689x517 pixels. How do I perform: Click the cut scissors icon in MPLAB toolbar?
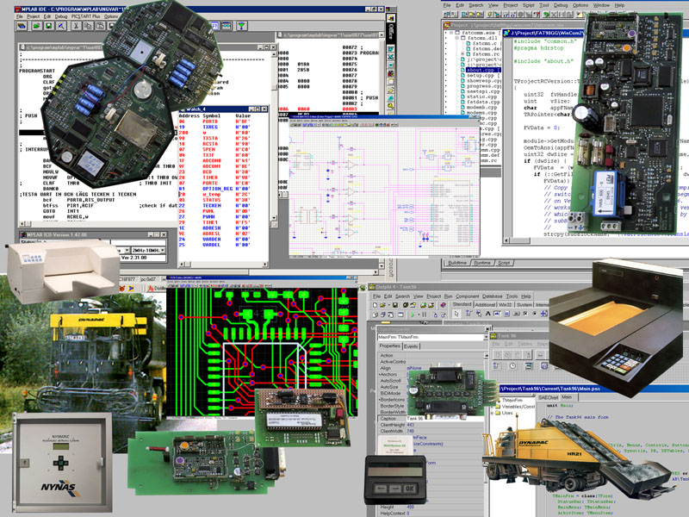pos(76,27)
